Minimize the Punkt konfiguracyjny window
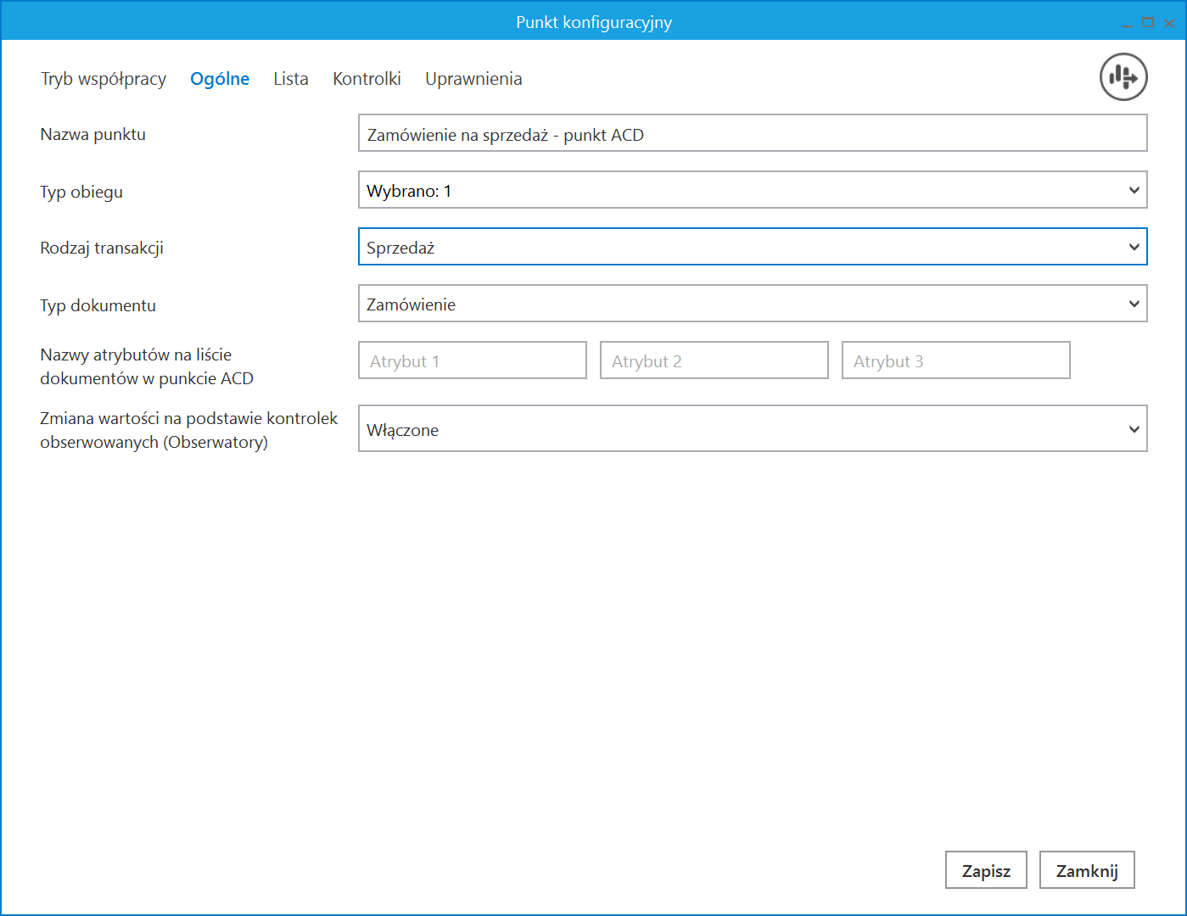The image size is (1187, 916). click(1127, 24)
